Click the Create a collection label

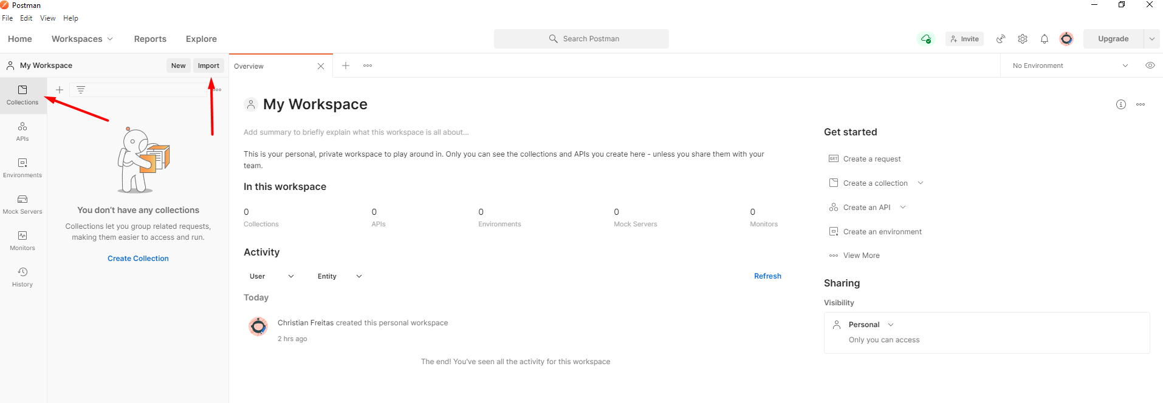[x=876, y=183]
